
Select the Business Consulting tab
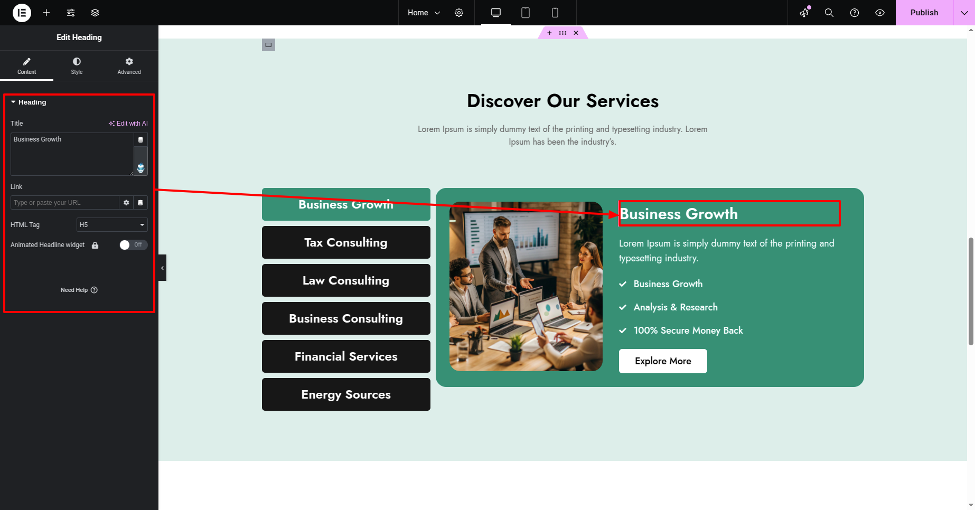point(346,318)
